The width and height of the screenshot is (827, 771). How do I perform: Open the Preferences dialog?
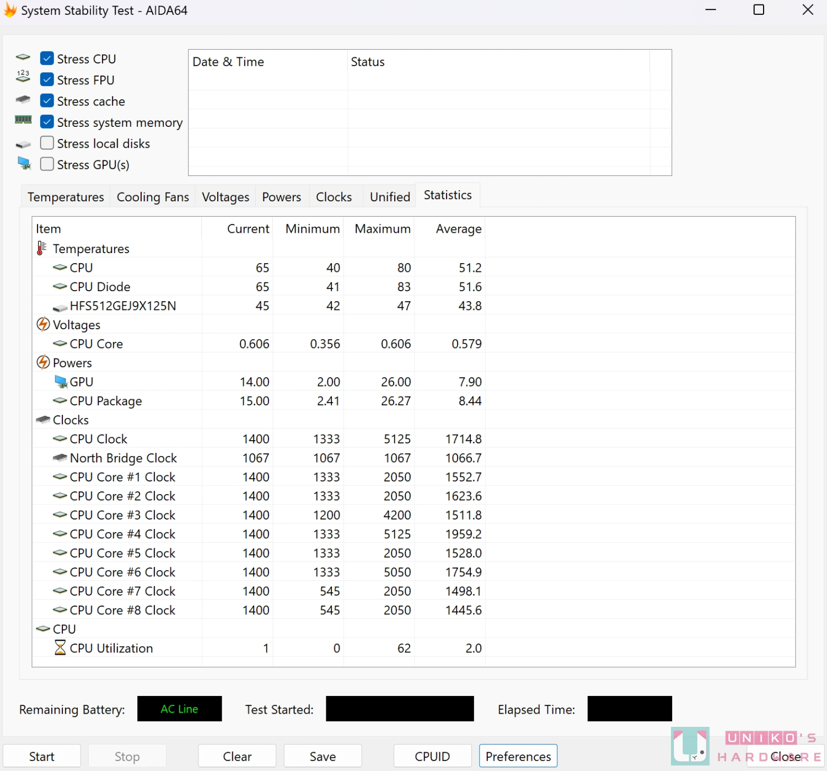518,756
